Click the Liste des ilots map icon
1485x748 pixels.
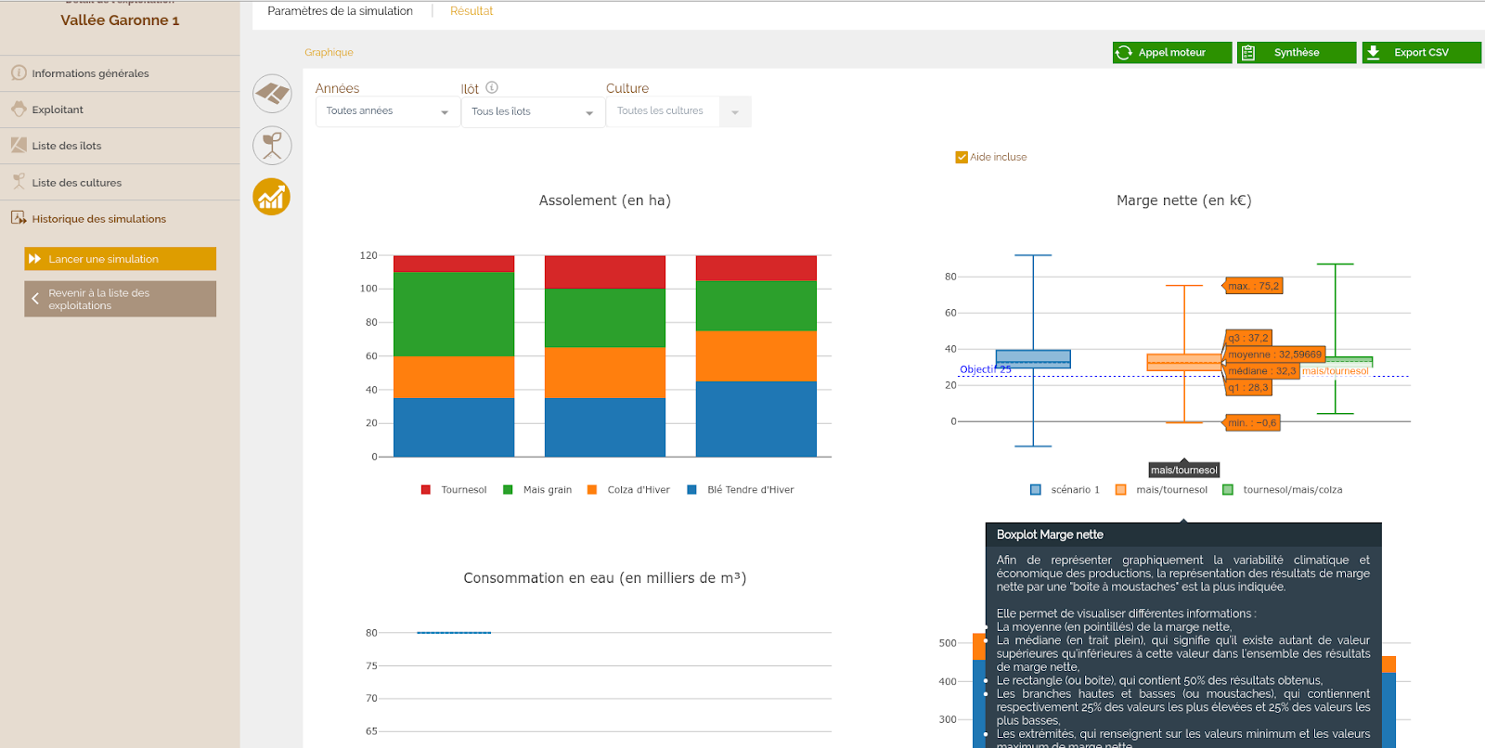click(19, 145)
